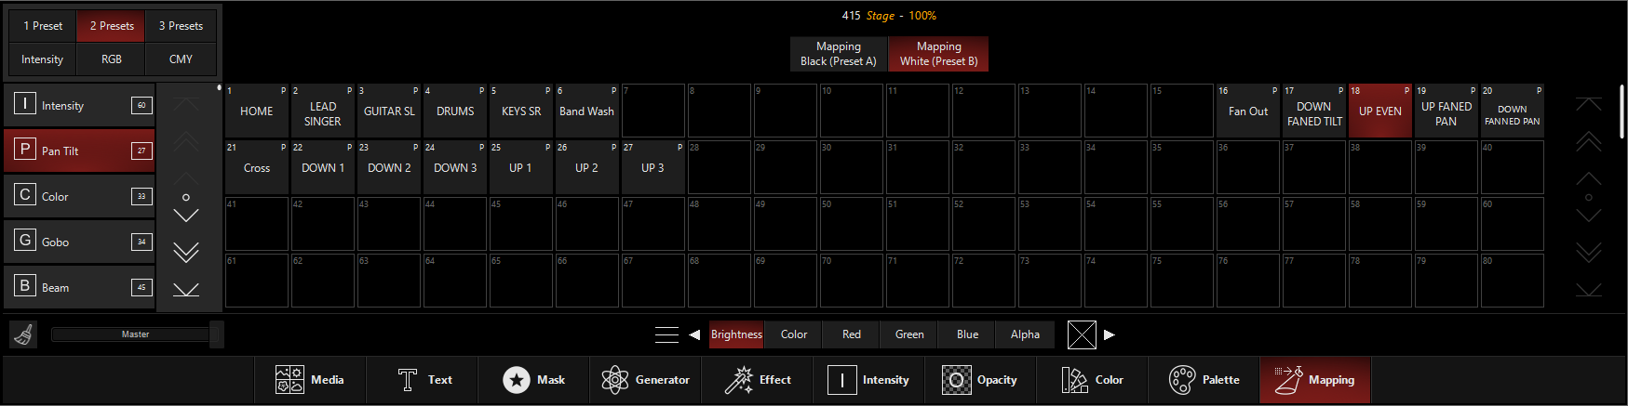This screenshot has height=406, width=1628.
Task: Recall the UP 3 preset
Action: pyautogui.click(x=653, y=167)
